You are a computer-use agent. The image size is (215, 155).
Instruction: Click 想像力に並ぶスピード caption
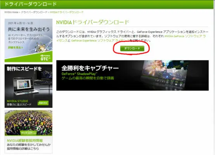(19, 105)
